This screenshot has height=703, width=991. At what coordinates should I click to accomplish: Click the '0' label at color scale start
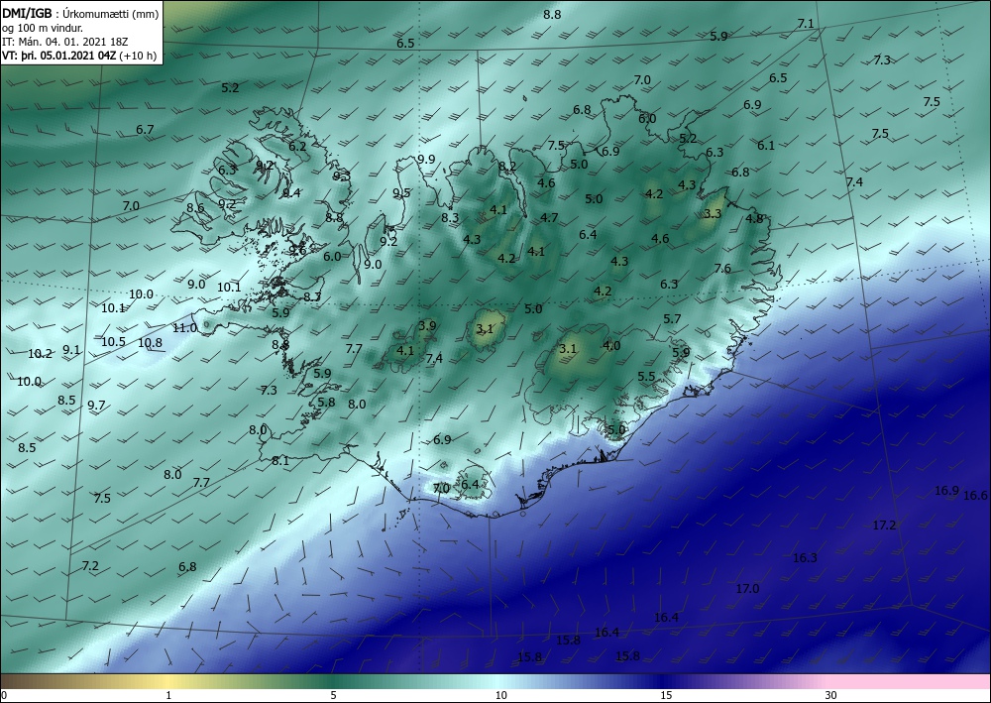[5, 696]
